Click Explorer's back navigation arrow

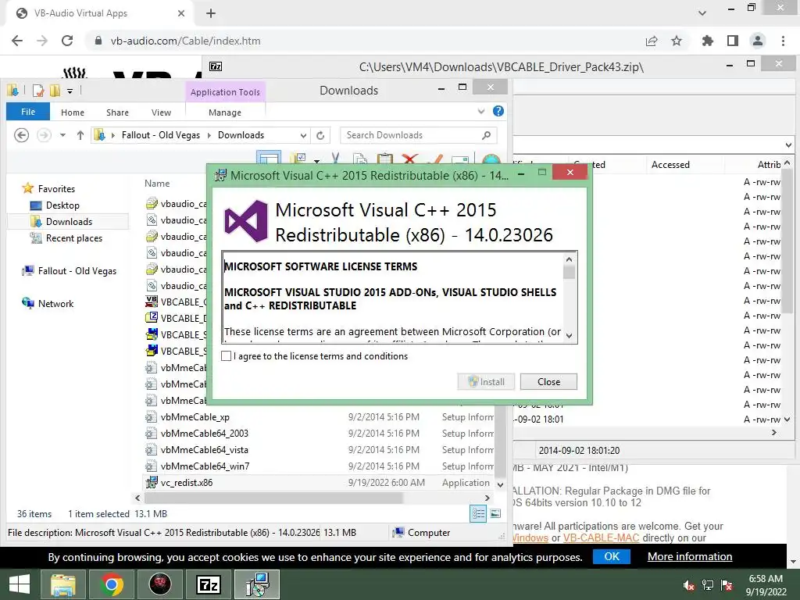click(21, 135)
